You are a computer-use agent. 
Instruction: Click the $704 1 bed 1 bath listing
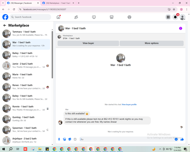pyautogui.click(x=71, y=38)
